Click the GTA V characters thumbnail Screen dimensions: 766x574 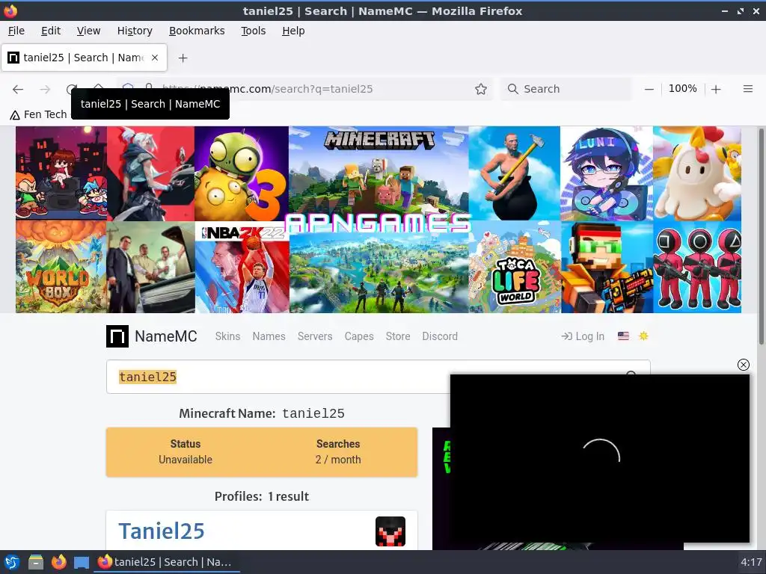pyautogui.click(x=151, y=268)
